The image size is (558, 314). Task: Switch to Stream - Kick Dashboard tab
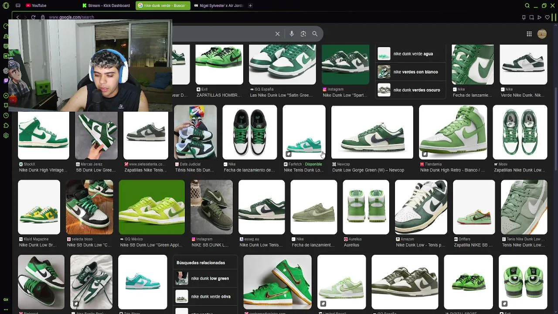point(106,6)
